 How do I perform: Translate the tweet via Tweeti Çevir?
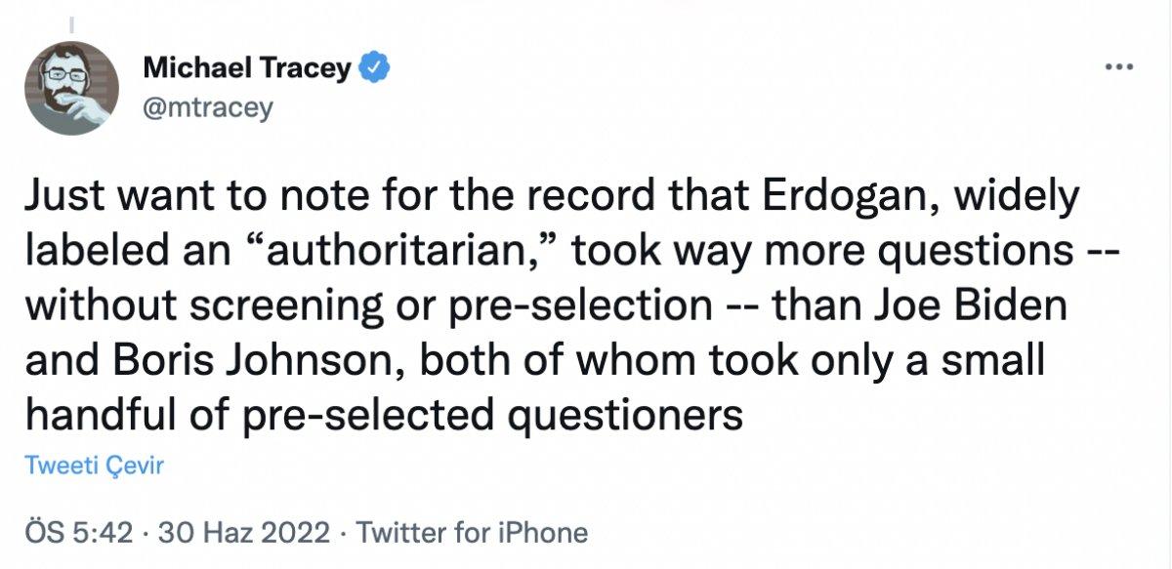coord(94,465)
